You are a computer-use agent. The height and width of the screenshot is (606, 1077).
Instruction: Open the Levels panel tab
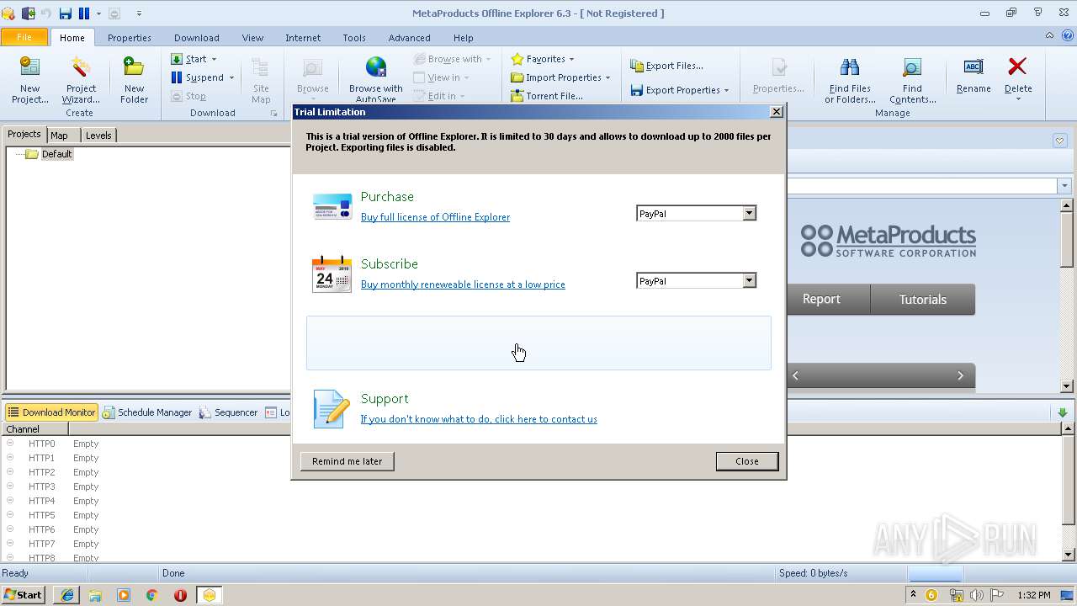[98, 136]
